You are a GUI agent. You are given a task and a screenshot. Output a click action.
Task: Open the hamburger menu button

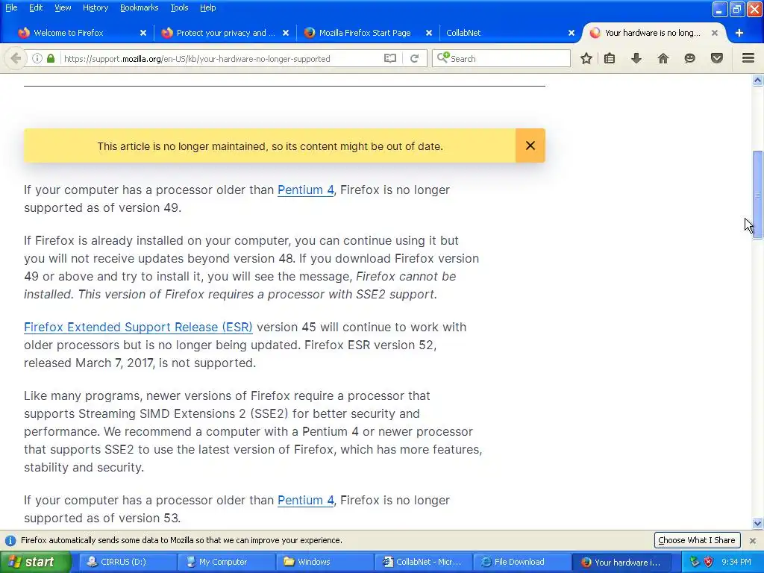[748, 58]
